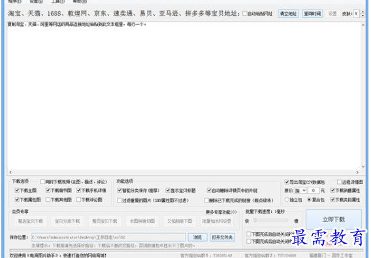Click the 皮肤 number field showing 5
Viewport: 371px width, 258px height.
tap(357, 14)
